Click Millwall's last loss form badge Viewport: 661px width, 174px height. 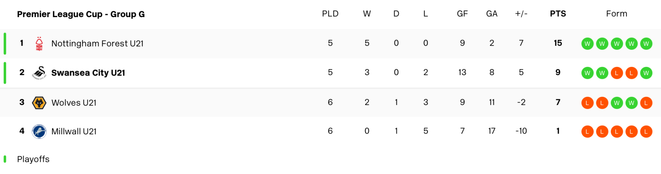[646, 132]
